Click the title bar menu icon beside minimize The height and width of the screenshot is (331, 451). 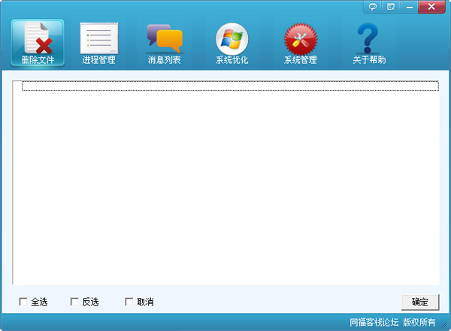[391, 7]
